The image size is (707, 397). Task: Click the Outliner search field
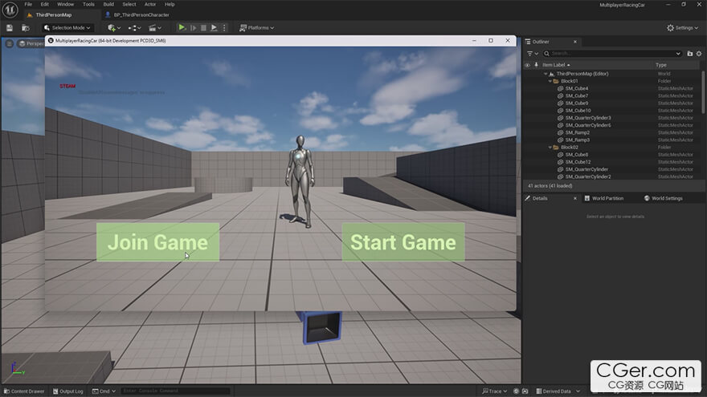[612, 54]
